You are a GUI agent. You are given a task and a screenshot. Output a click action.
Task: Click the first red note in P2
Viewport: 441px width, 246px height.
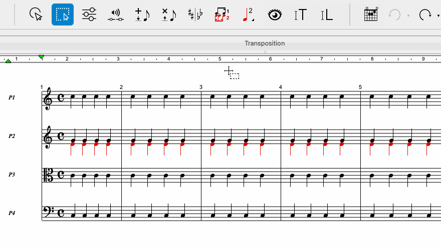point(73,144)
